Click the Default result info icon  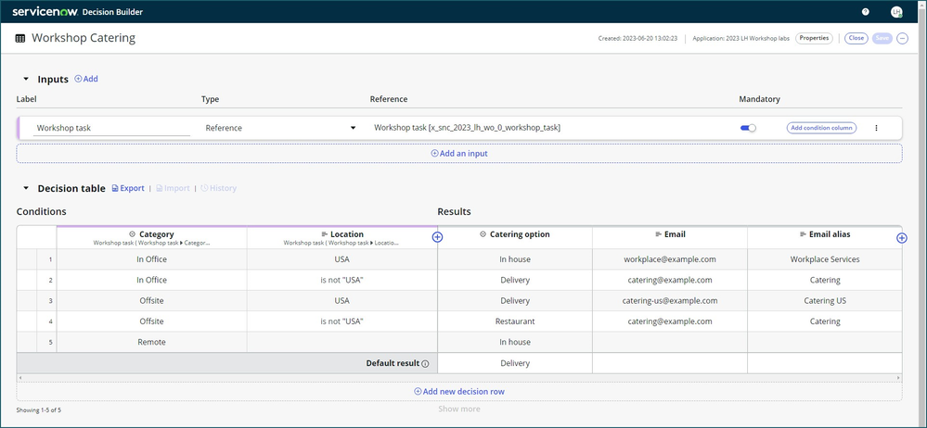pos(425,364)
